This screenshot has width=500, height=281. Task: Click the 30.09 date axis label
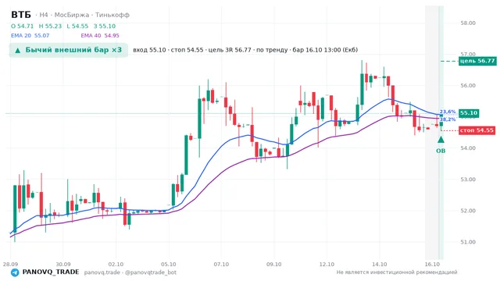(63, 265)
